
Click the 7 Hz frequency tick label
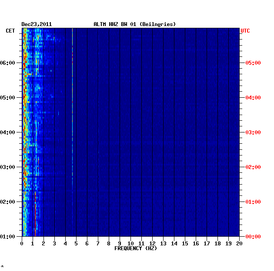coord(98,244)
